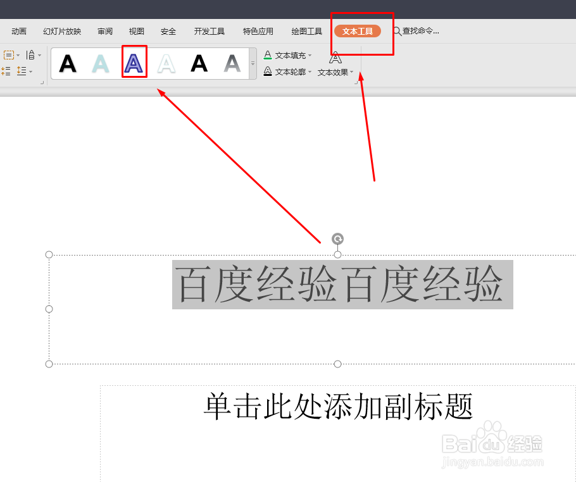Image resolution: width=576 pixels, height=482 pixels.
Task: Click the 查找命令 search box
Action: point(416,31)
